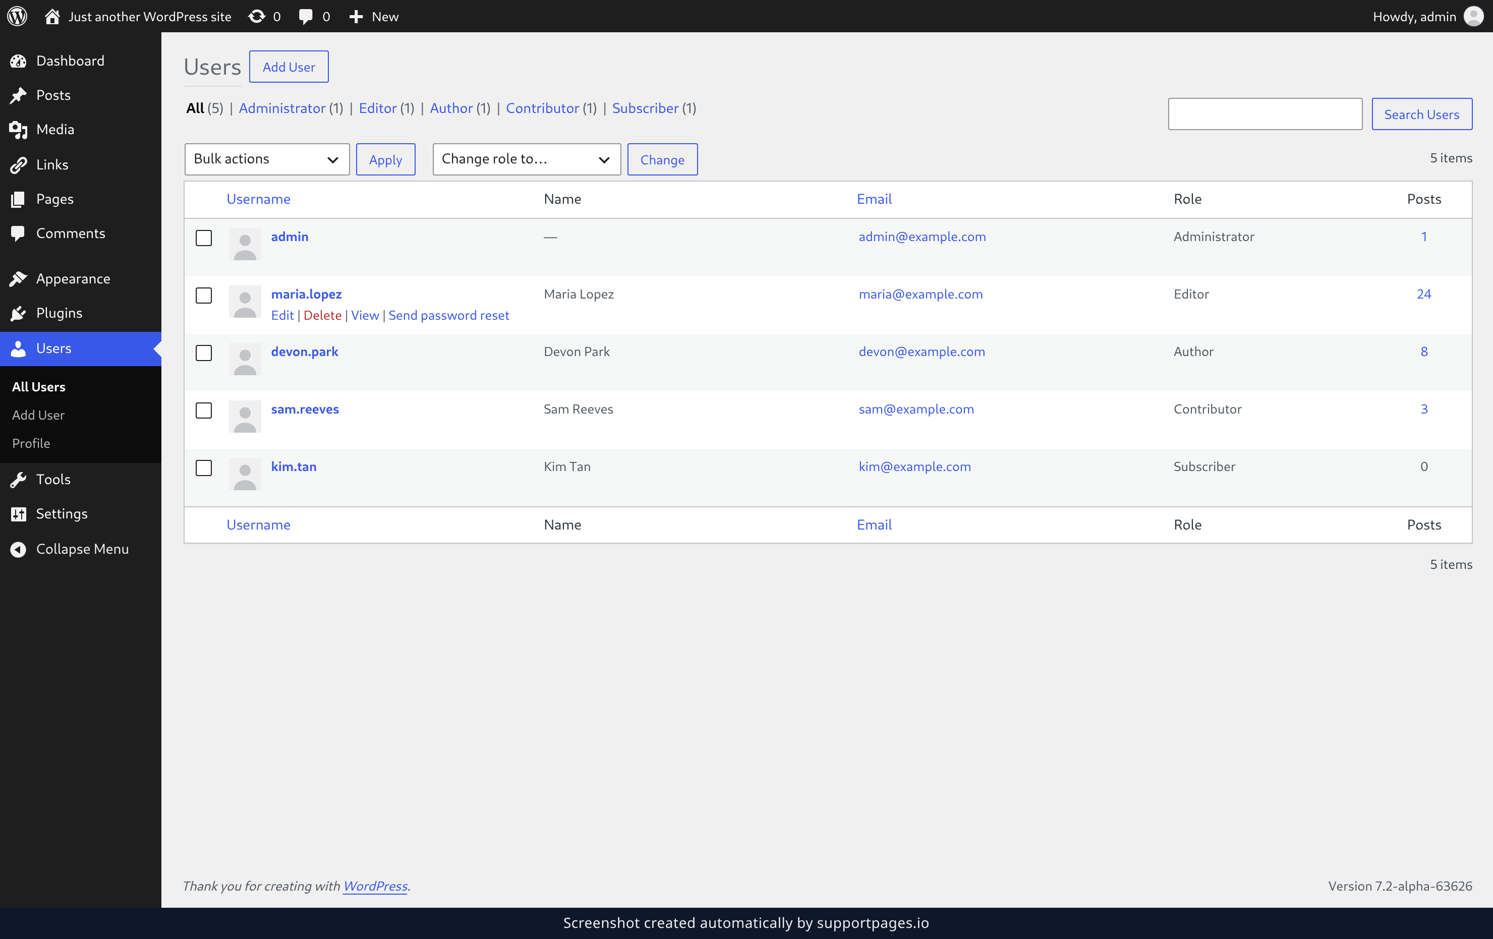Click the user search input field
Screen dimensions: 1493x939
[x=1265, y=114]
